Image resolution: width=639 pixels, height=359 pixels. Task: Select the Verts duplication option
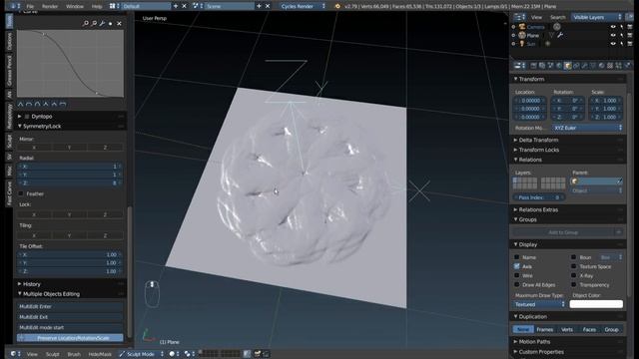tap(567, 329)
